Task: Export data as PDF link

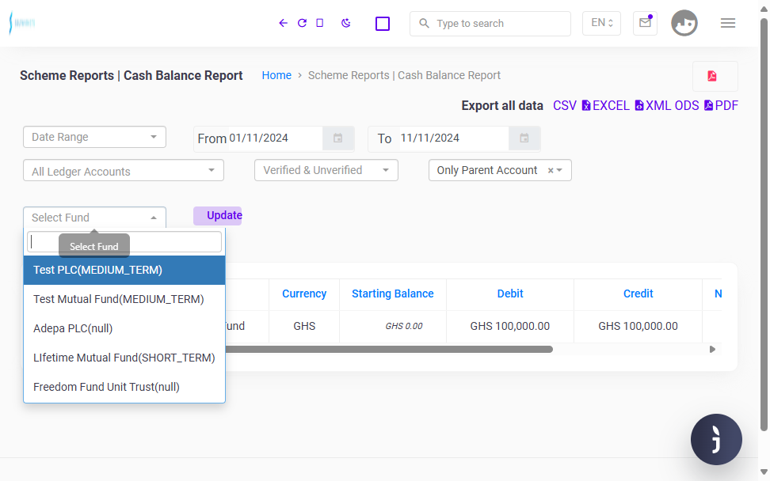Action: pyautogui.click(x=722, y=106)
